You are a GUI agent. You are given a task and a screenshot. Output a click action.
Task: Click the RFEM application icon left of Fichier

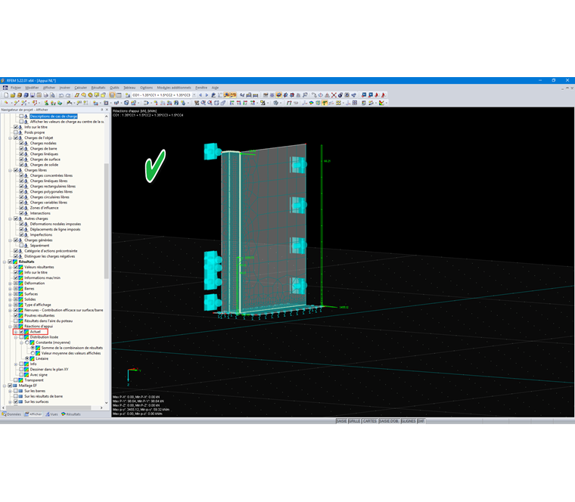[x=5, y=88]
